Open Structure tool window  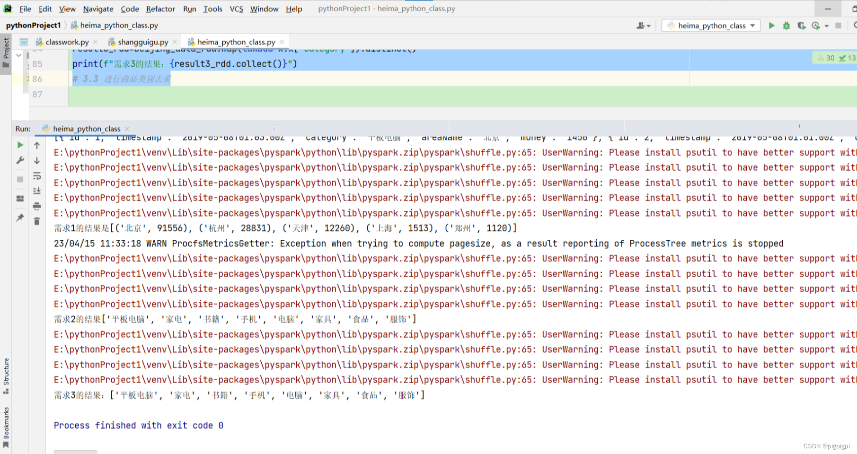click(x=6, y=376)
